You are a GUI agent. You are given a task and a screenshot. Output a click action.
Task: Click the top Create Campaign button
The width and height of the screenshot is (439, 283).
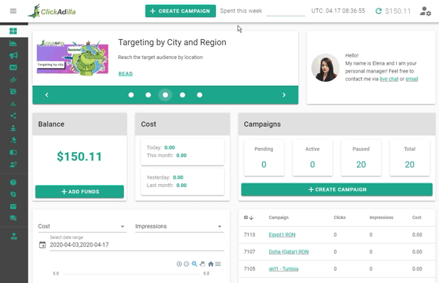(180, 11)
